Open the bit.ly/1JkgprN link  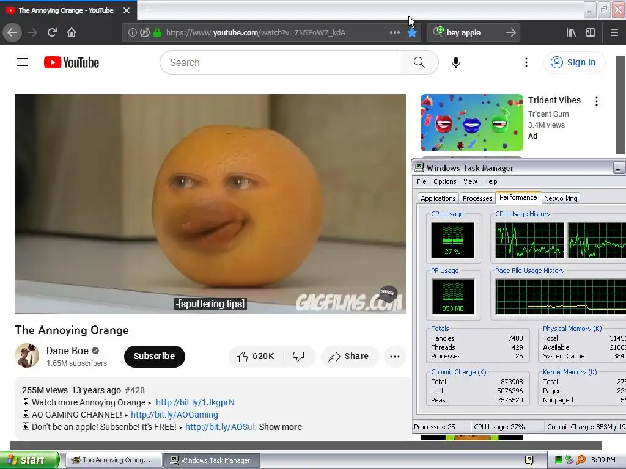click(x=195, y=402)
